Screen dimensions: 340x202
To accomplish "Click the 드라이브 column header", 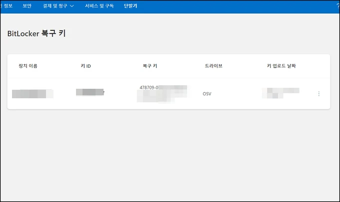I will (x=213, y=66).
